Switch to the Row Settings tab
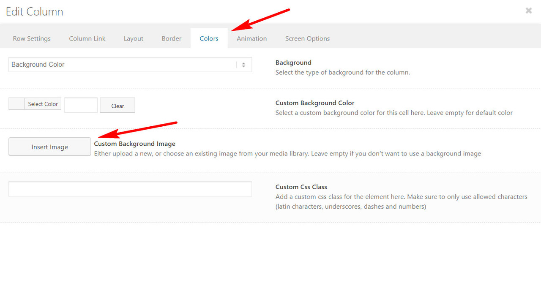 click(32, 38)
